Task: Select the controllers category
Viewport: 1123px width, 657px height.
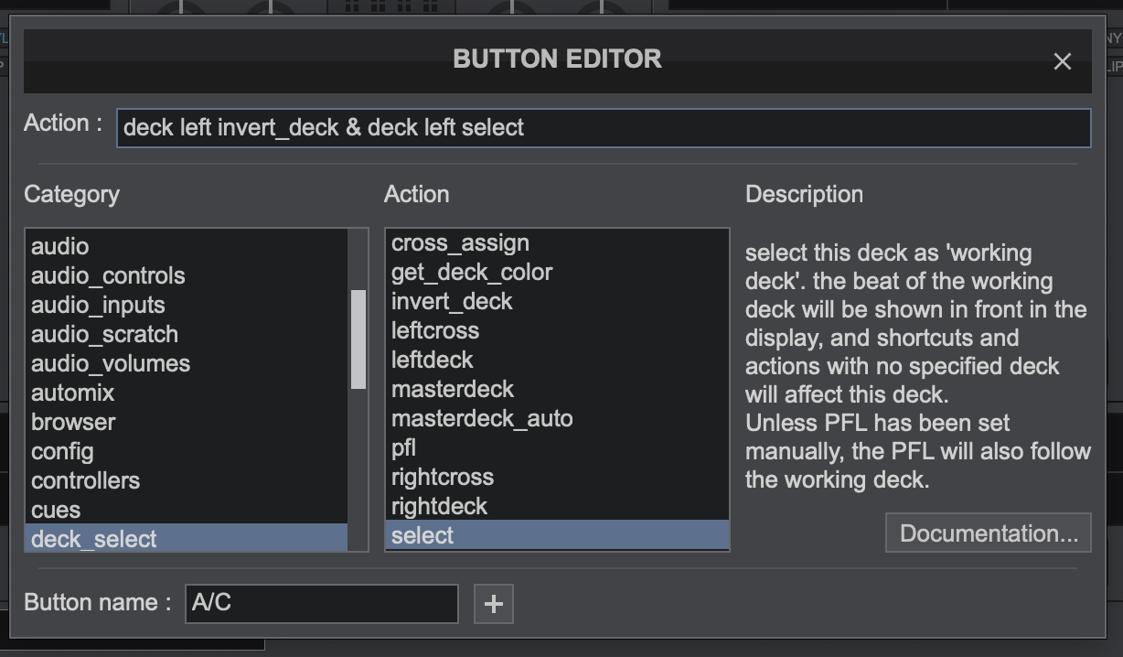Action: coord(187,480)
